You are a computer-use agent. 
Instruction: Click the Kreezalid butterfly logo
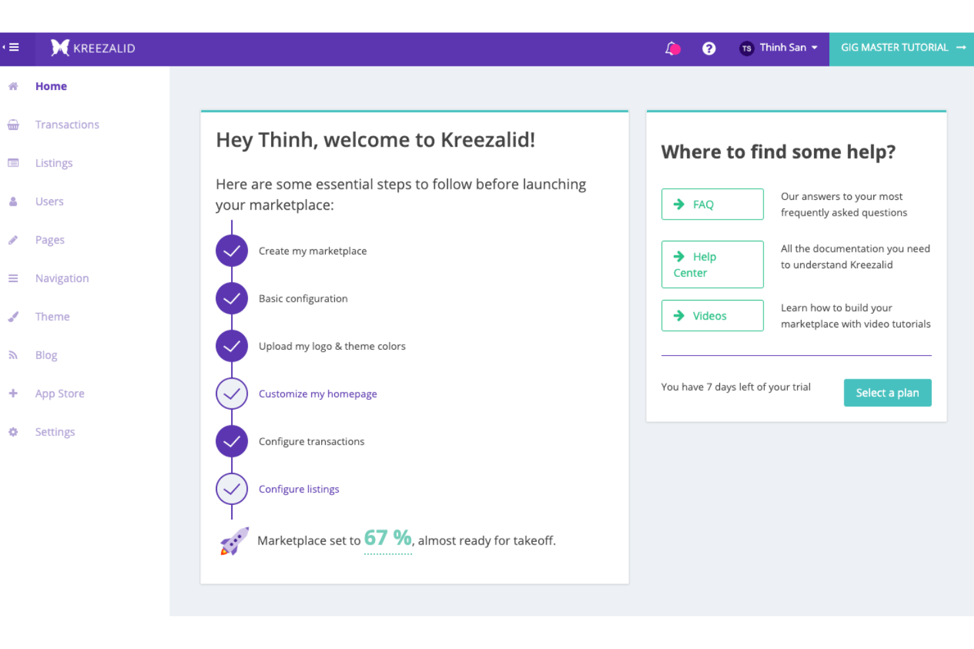click(60, 48)
